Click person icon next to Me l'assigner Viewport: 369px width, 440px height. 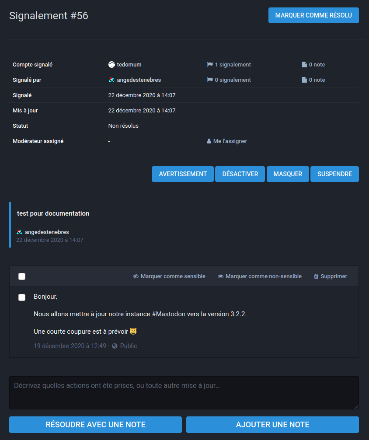point(209,141)
